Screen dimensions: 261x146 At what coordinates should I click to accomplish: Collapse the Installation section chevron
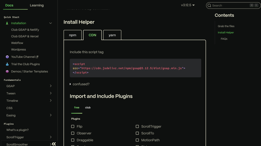coord(50,23)
